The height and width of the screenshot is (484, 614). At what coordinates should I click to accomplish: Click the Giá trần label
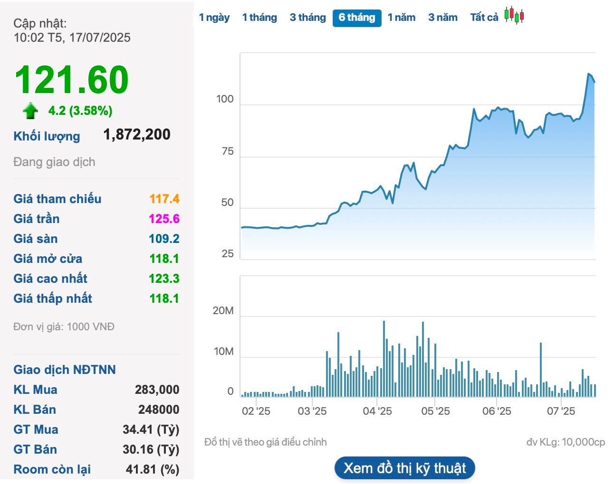click(37, 219)
